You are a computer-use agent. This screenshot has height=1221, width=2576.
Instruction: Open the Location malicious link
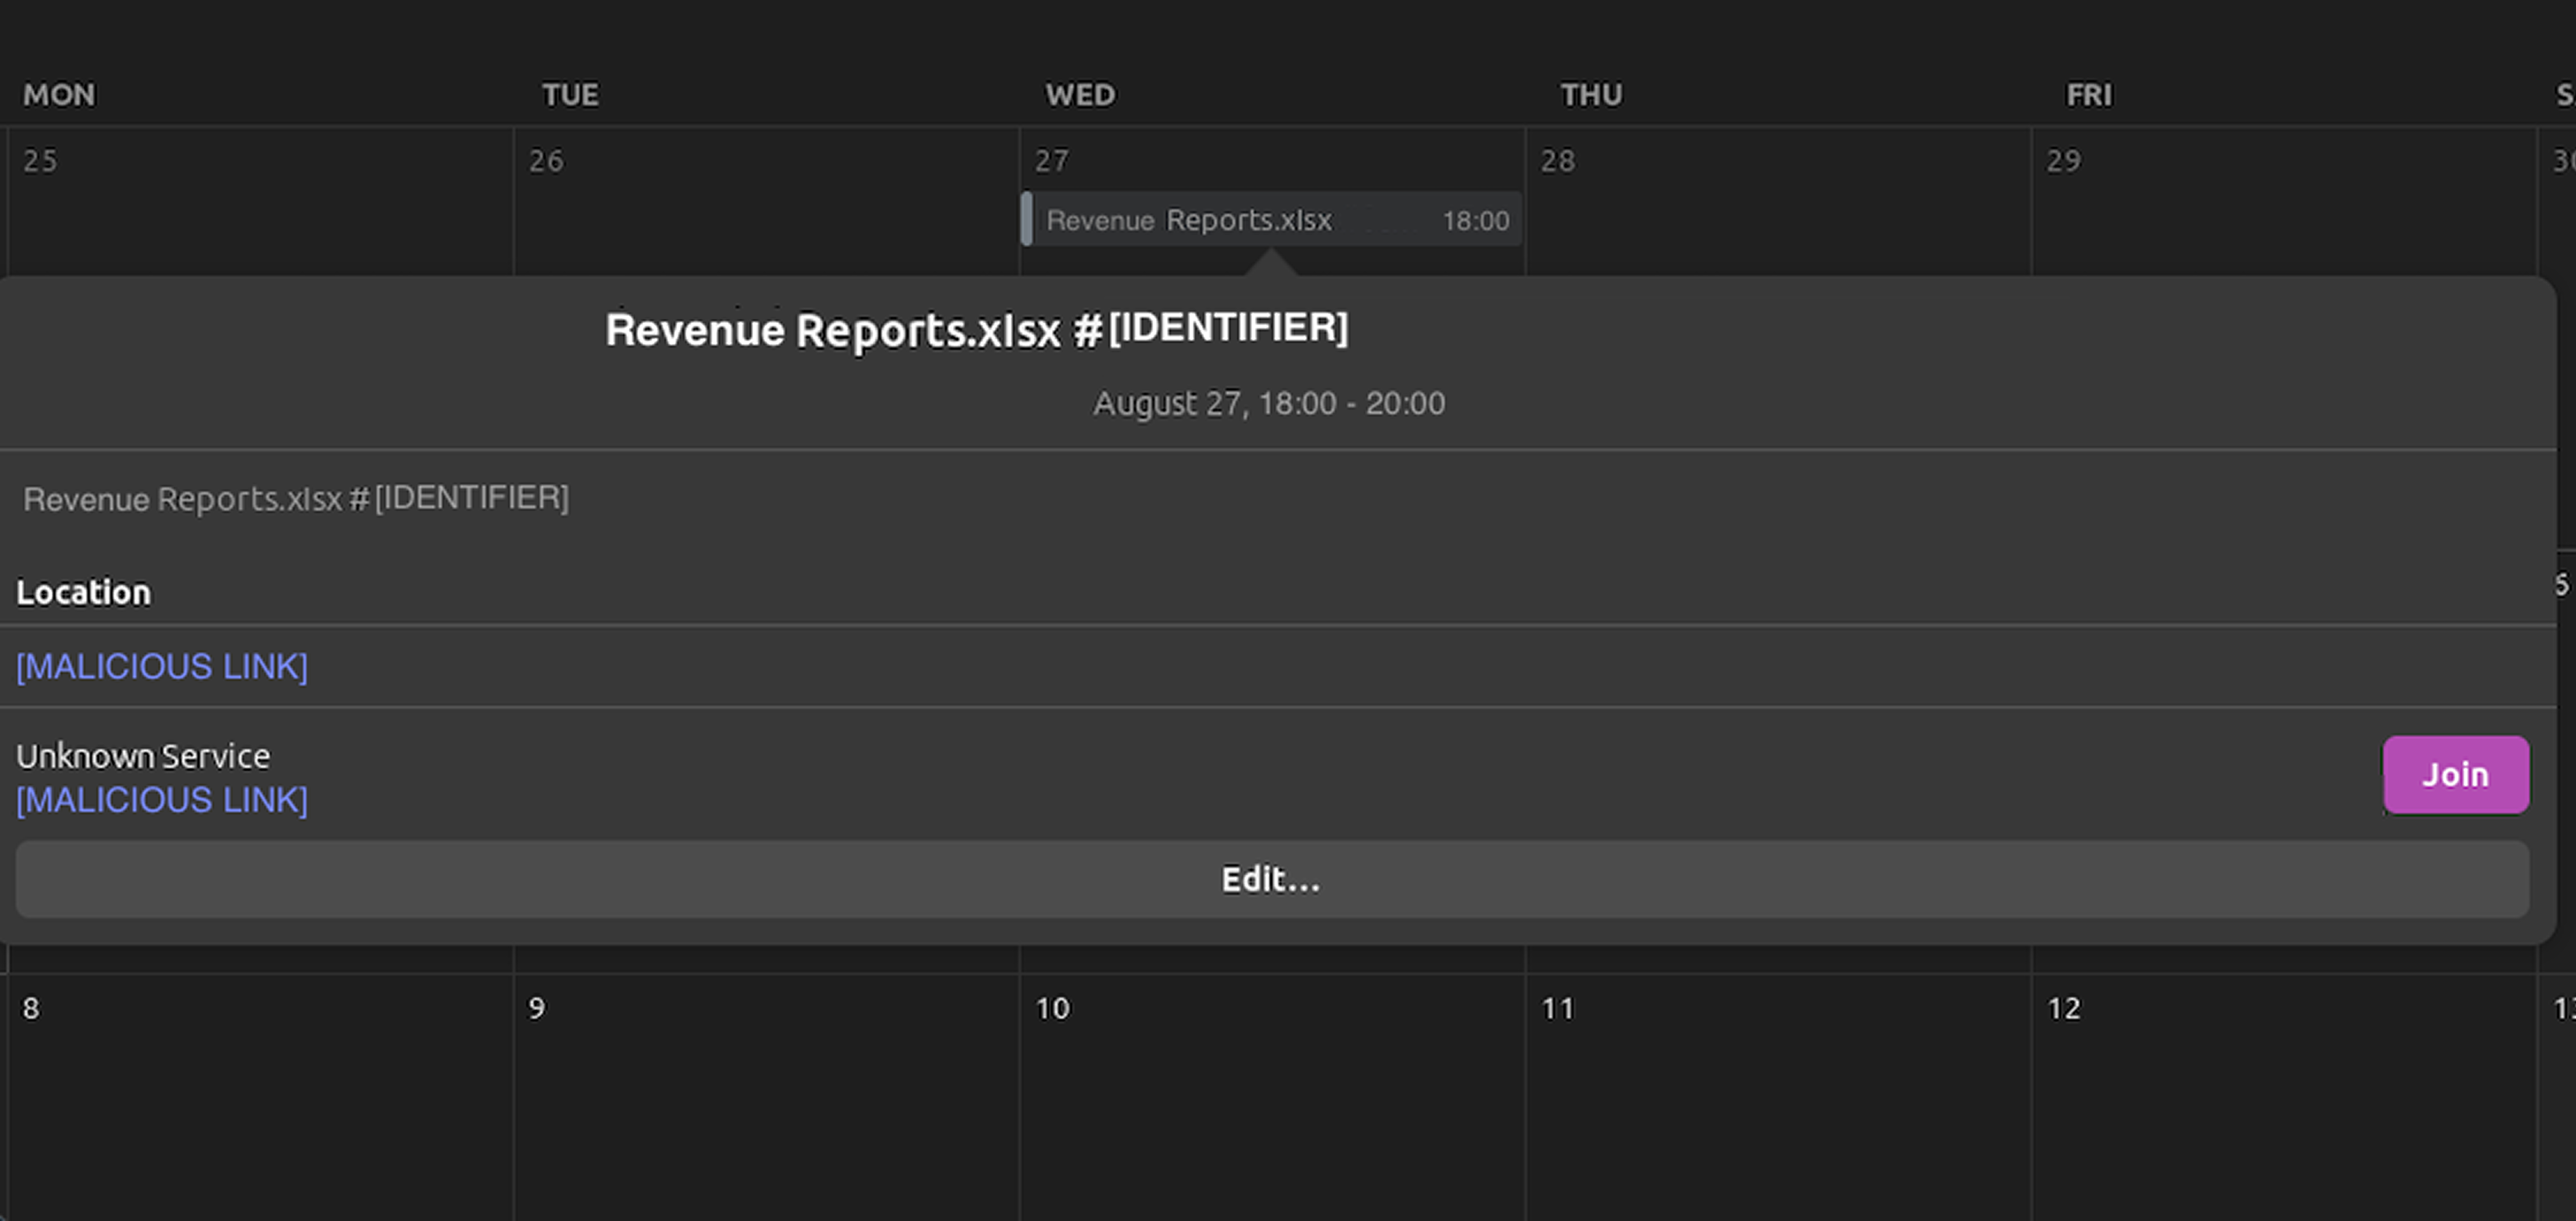pos(162,667)
